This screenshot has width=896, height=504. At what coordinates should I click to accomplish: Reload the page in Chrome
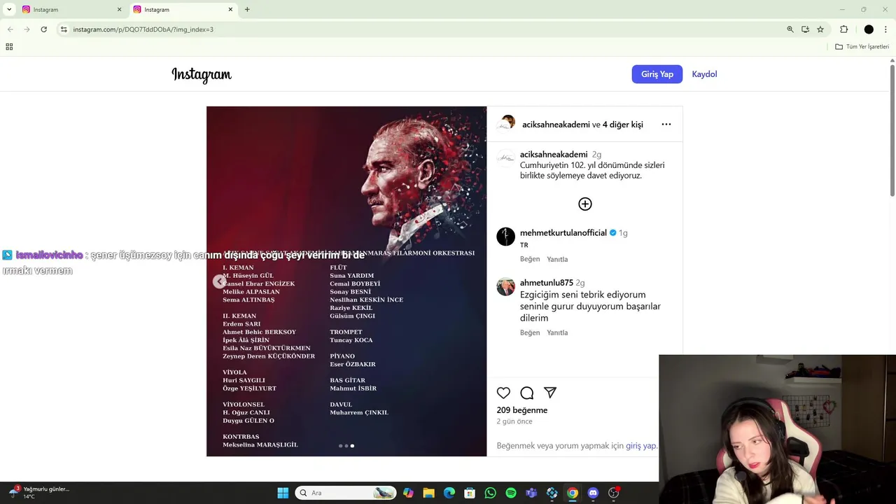(43, 29)
